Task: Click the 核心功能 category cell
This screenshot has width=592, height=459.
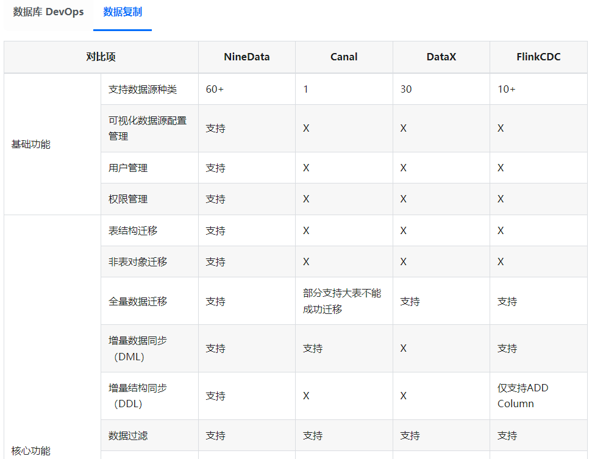Action: point(30,450)
